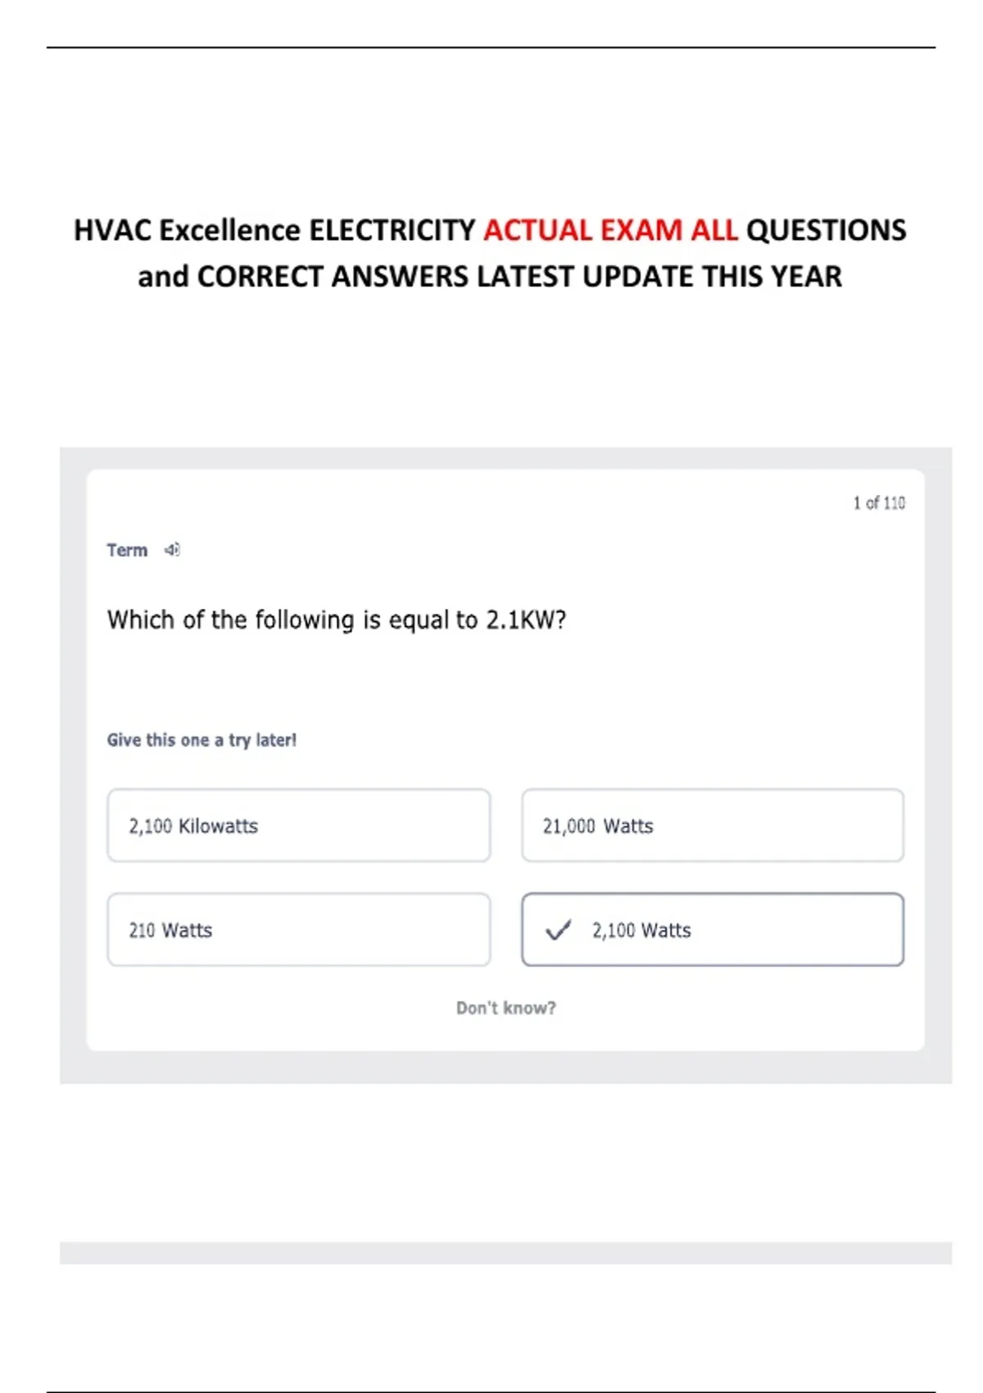Image resolution: width=983 pixels, height=1393 pixels.
Task: Click the "Term" label
Action: pos(127,550)
